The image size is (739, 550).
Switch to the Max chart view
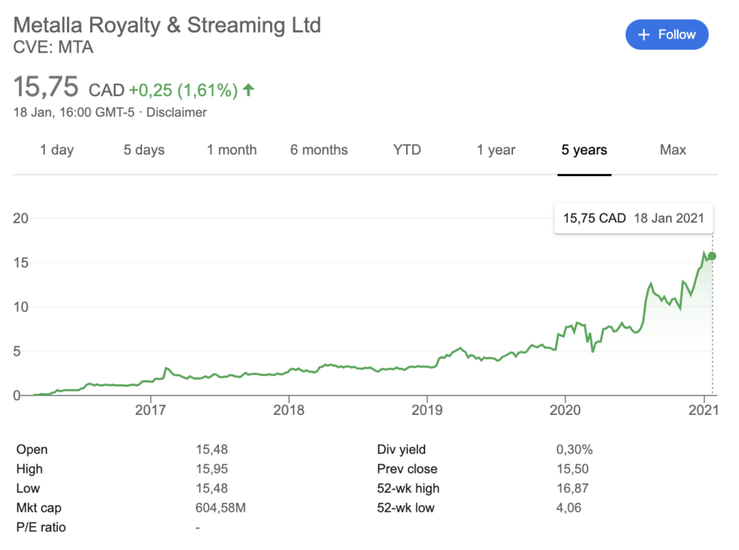click(x=672, y=150)
